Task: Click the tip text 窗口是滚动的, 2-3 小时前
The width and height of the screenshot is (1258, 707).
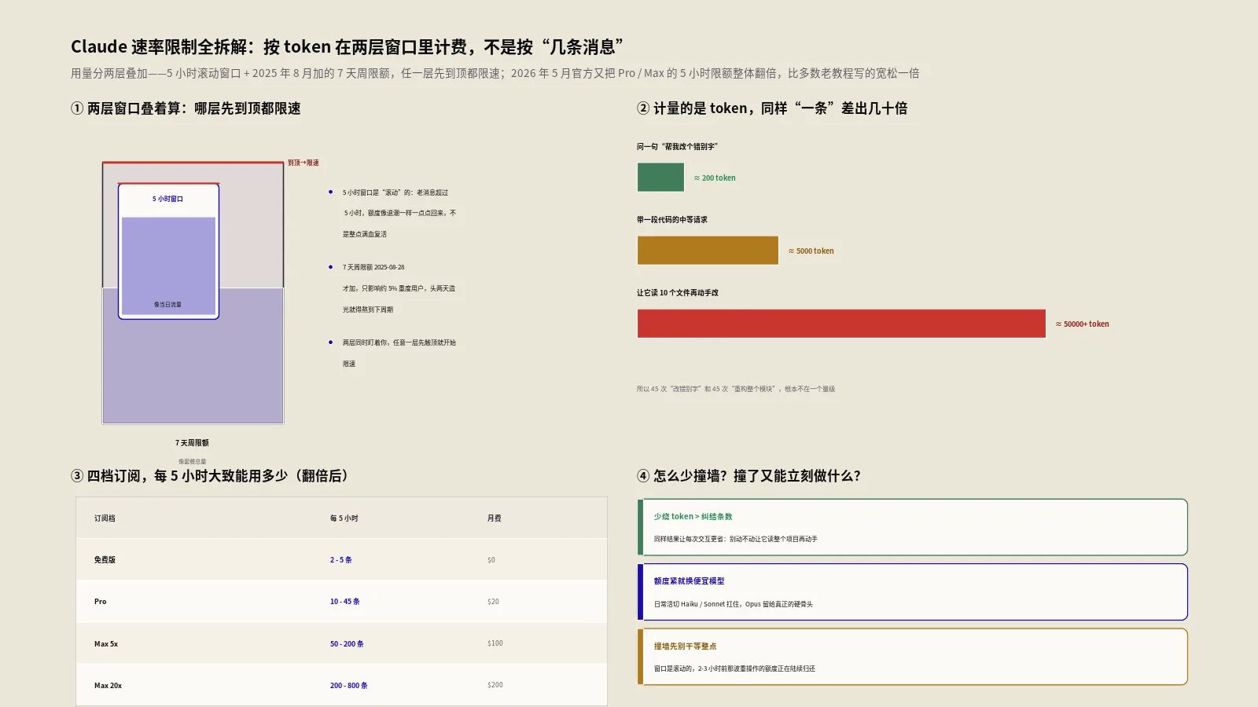Action: pos(734,669)
